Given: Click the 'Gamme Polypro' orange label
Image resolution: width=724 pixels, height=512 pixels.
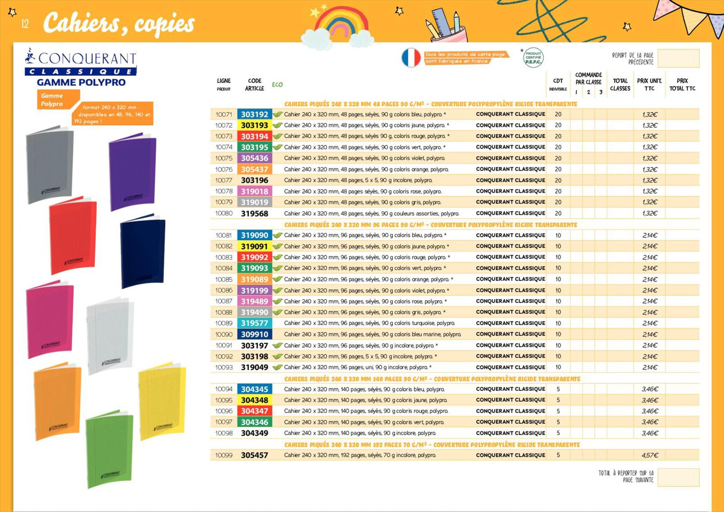Looking at the screenshot, I should tap(58, 100).
